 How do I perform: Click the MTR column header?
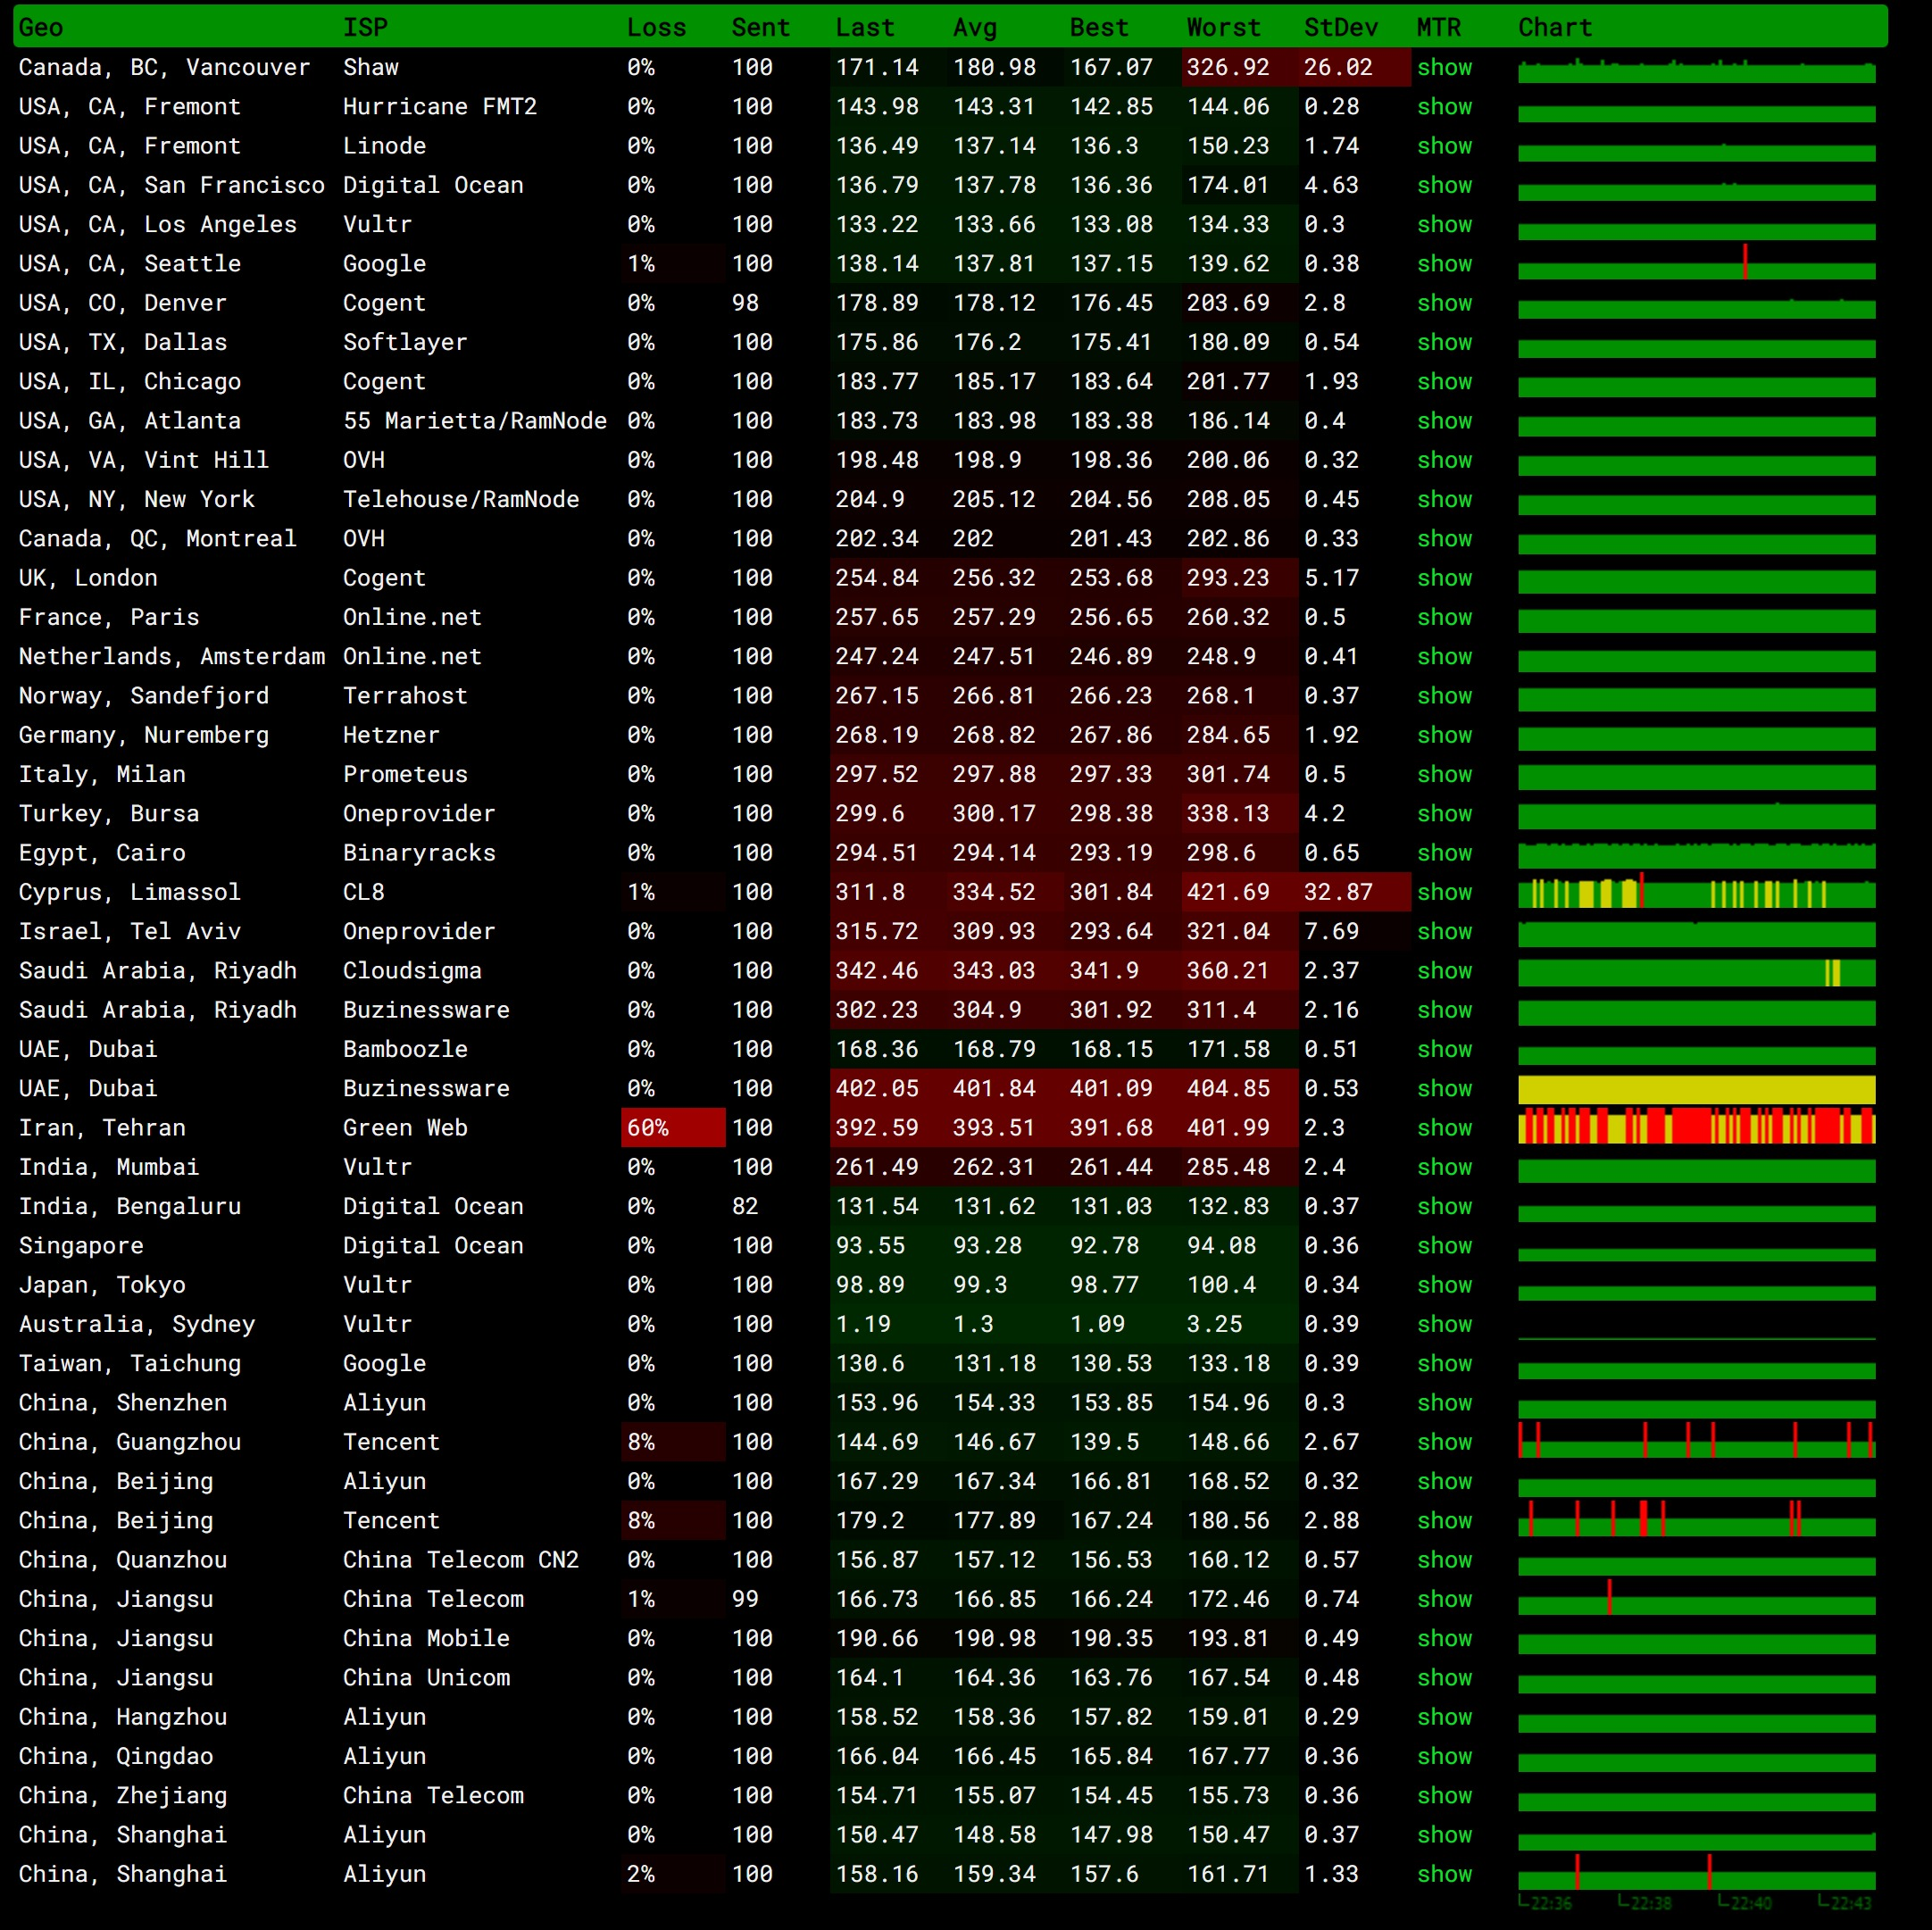(1439, 27)
